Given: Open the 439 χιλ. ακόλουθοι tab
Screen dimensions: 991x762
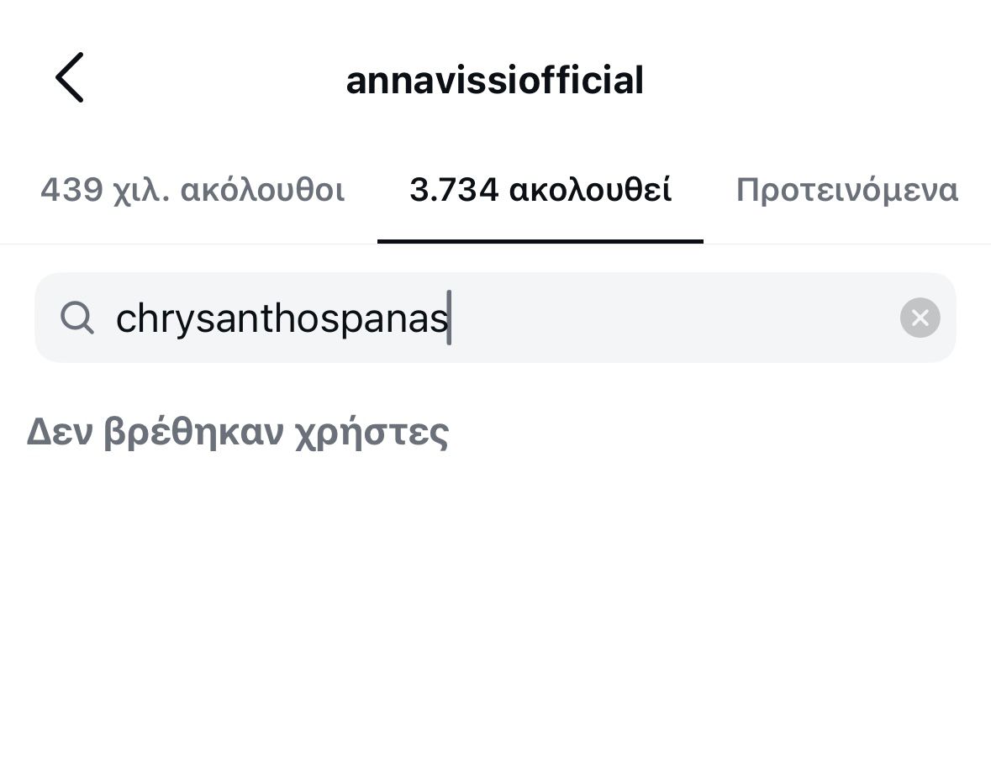Looking at the screenshot, I should point(192,191).
